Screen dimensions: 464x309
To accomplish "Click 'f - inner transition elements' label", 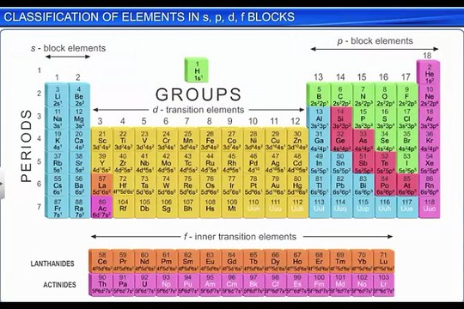I will coord(240,237).
